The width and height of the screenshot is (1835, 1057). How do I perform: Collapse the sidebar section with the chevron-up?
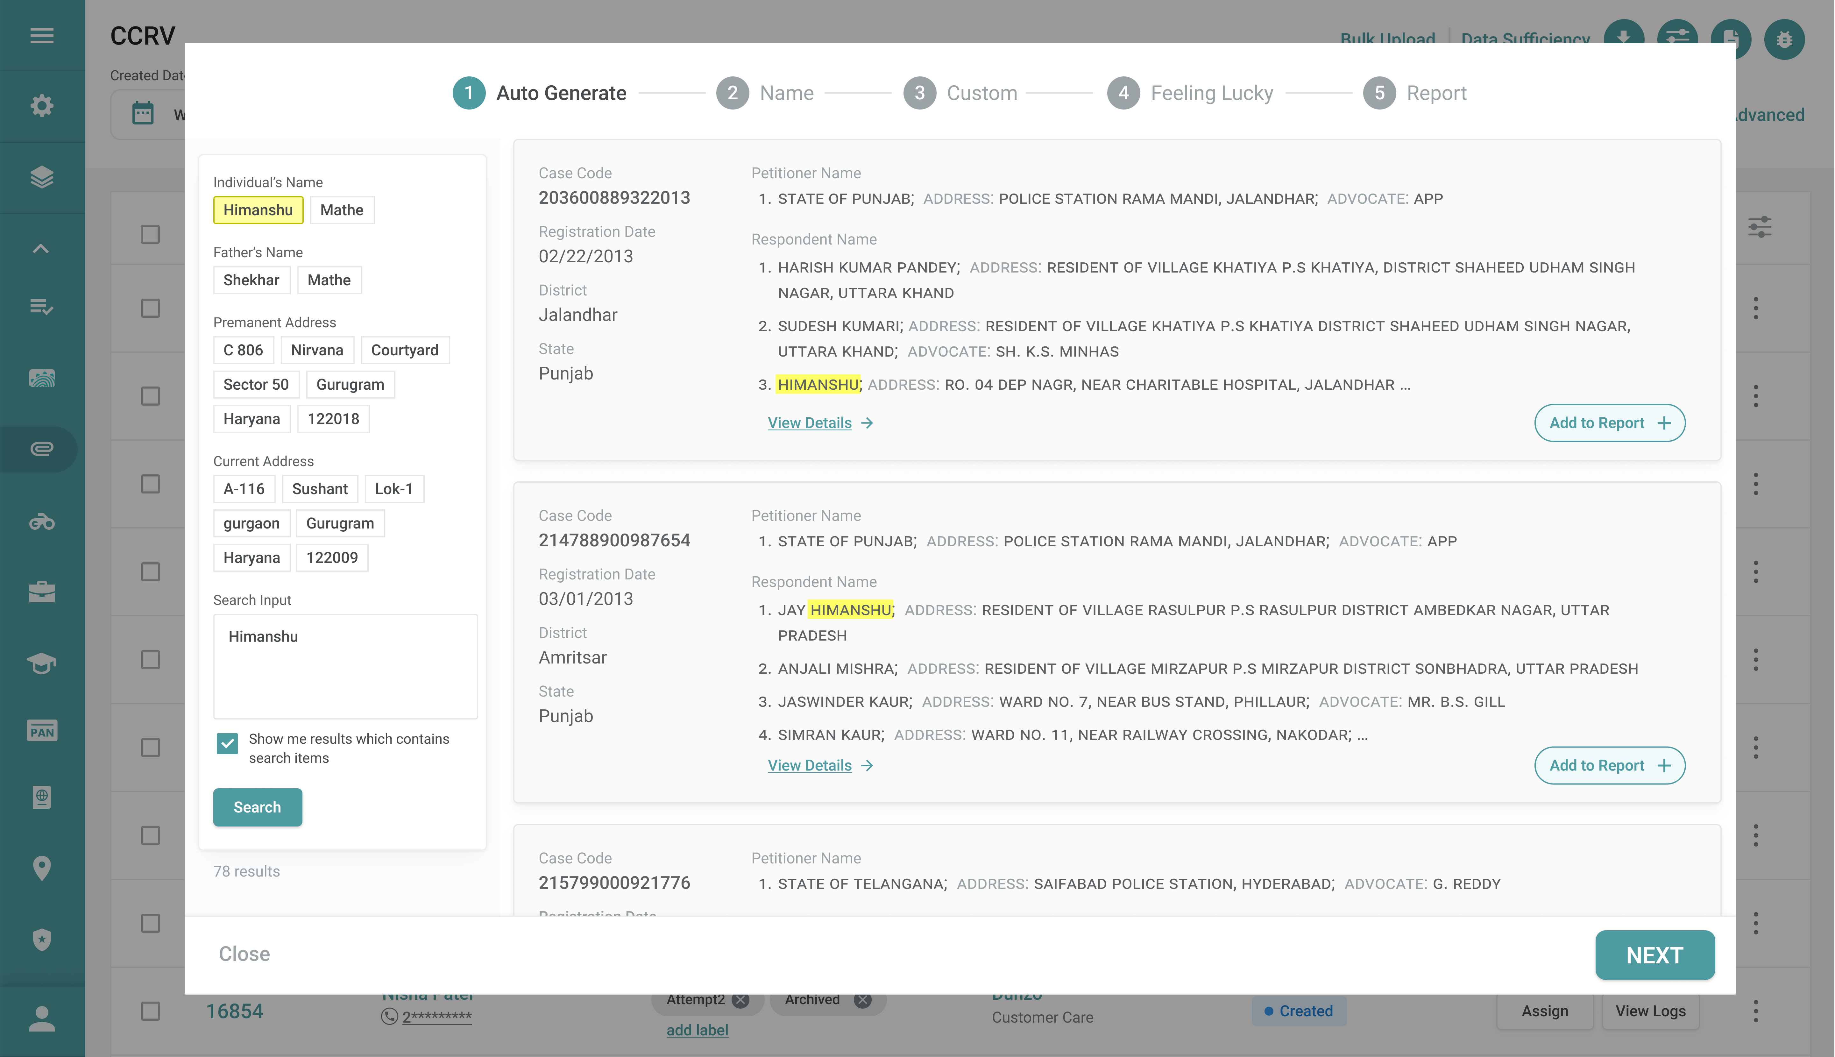pyautogui.click(x=41, y=249)
